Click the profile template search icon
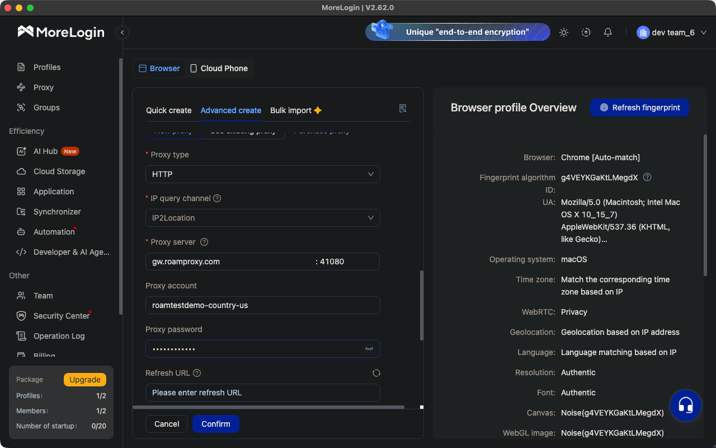Viewport: 716px width, 448px height. [x=403, y=109]
